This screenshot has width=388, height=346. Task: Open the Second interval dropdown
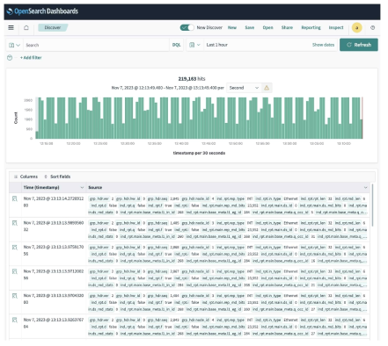pos(244,88)
